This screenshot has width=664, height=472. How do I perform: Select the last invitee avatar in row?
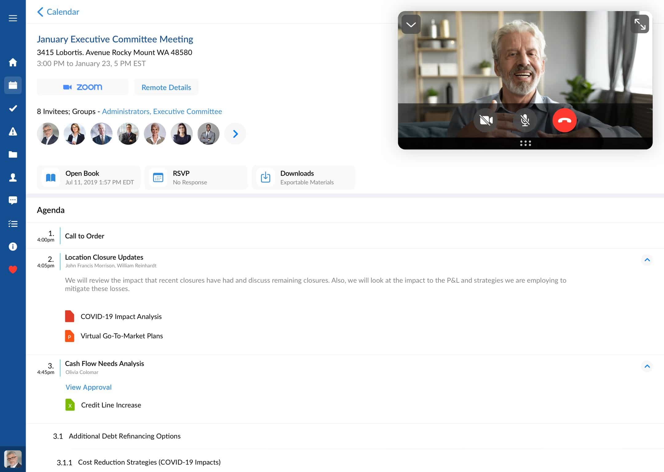pos(208,134)
